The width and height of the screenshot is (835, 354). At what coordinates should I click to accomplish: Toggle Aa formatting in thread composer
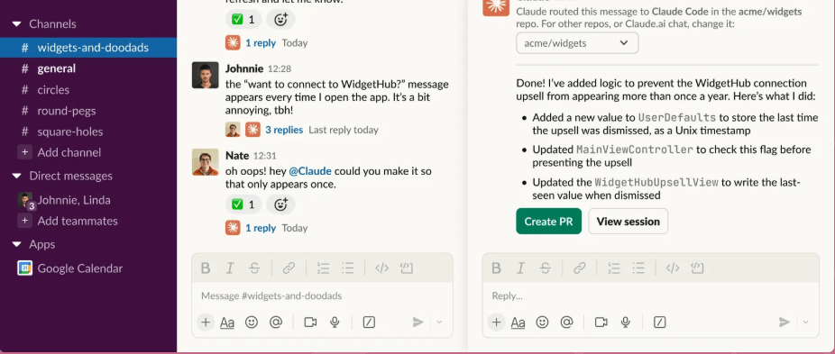point(518,322)
